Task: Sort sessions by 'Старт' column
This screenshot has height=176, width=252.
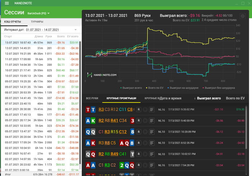Action: click(8, 36)
